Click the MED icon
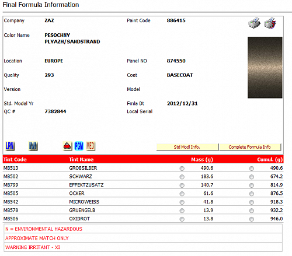 pos(91,146)
